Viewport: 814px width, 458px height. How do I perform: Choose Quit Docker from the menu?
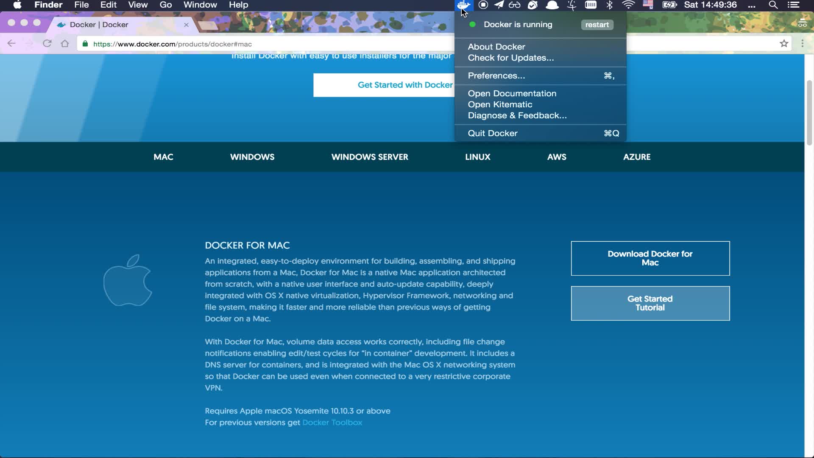pyautogui.click(x=492, y=133)
